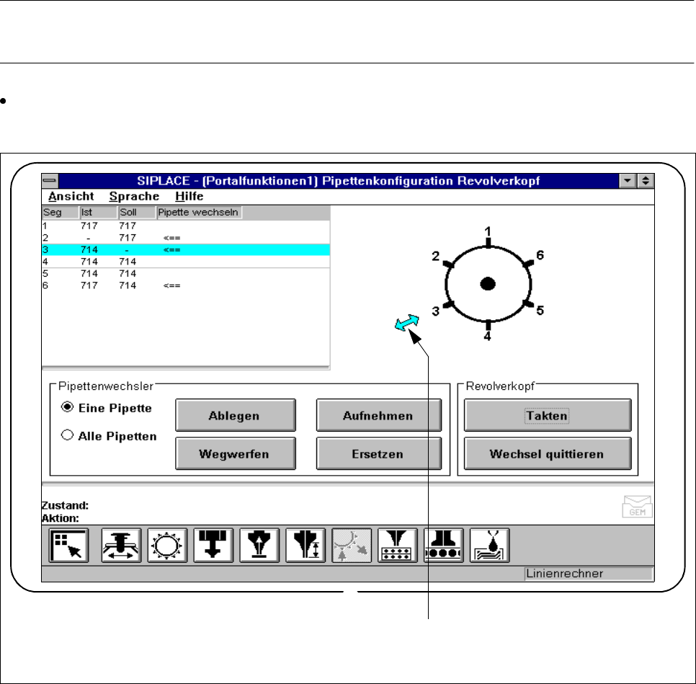
Task: Select segment row 2 in the list
Action: [x=186, y=238]
